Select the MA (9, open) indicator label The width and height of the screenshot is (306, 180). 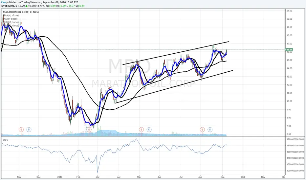tap(10, 19)
